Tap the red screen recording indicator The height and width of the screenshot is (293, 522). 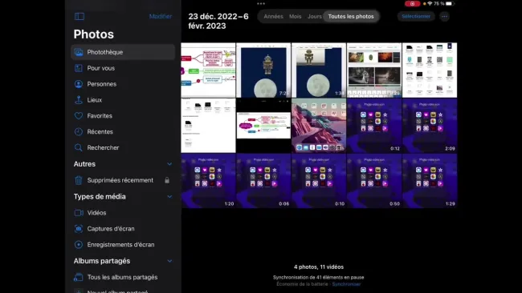pos(412,4)
